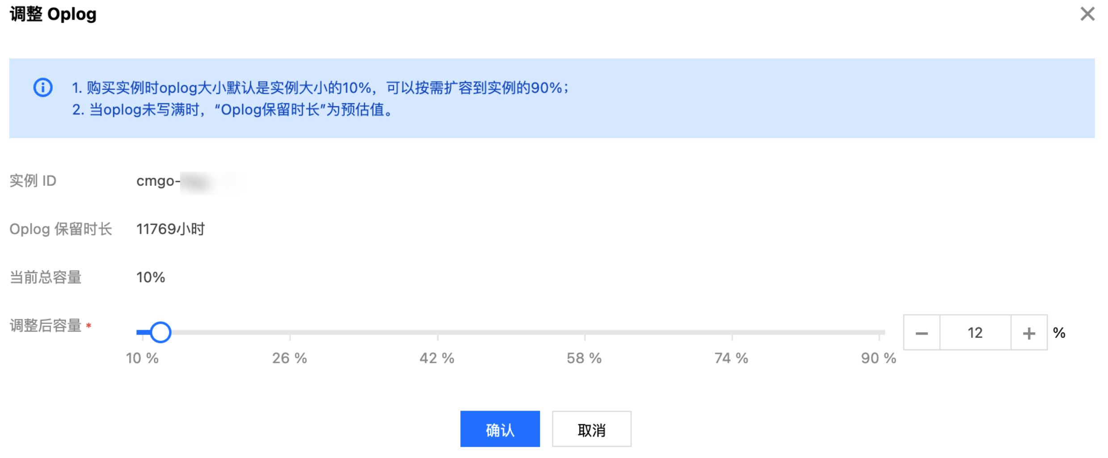Focus the capacity percentage input showing 12

pos(975,333)
